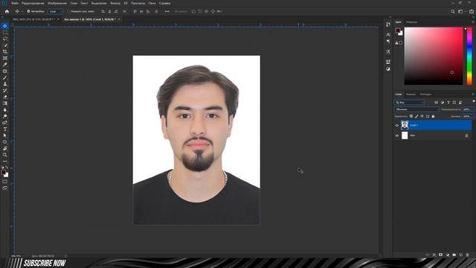Select the Frame tool

coord(5,58)
